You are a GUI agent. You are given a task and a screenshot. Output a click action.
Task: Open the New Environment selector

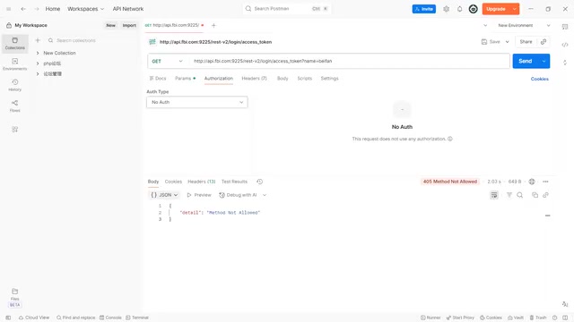pos(524,26)
